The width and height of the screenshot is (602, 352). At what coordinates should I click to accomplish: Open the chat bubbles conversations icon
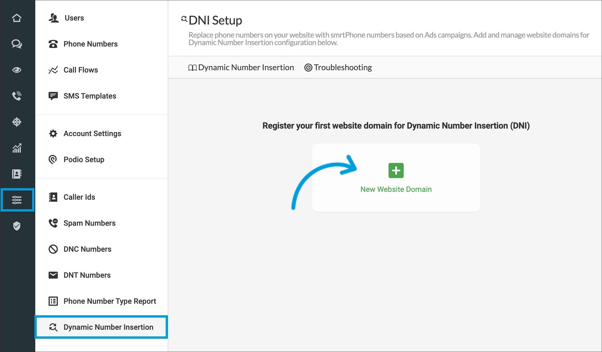coord(17,44)
